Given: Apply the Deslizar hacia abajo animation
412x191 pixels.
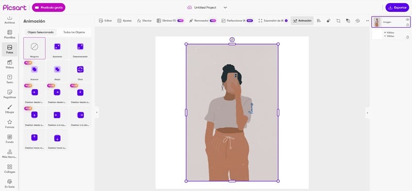Looking at the screenshot, I should point(57,140).
